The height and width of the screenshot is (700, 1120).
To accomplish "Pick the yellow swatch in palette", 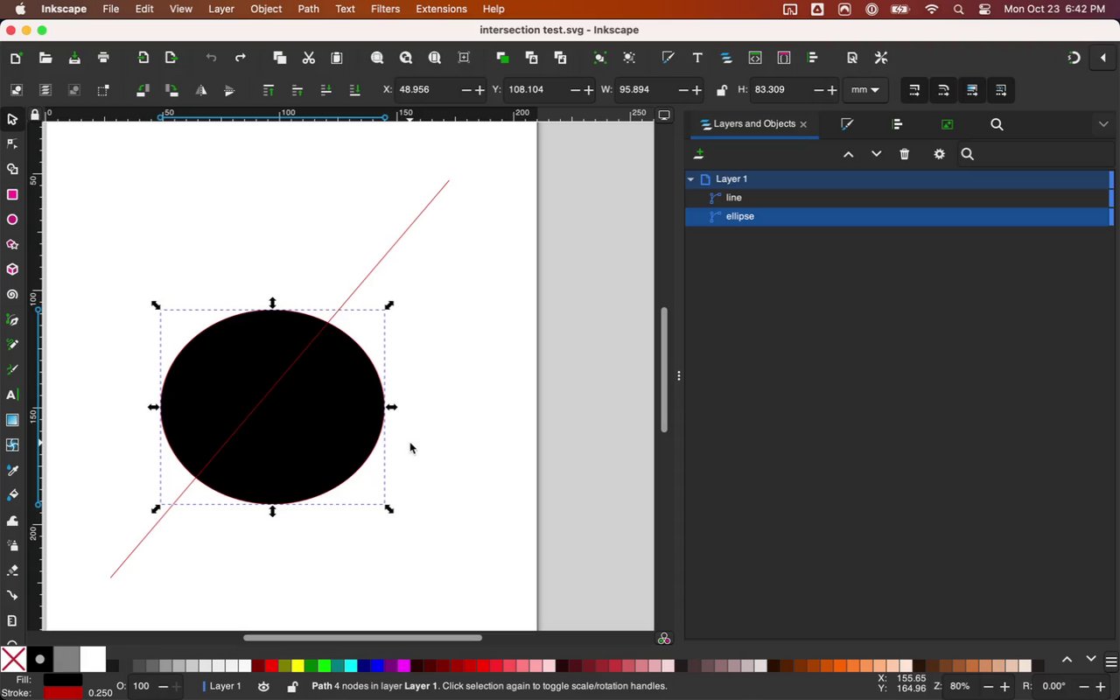I will click(x=297, y=666).
